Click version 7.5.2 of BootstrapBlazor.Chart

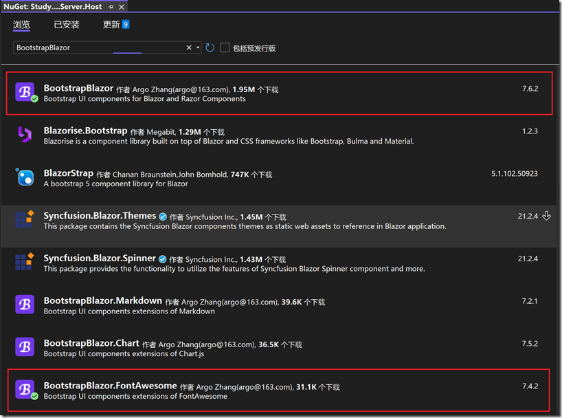pyautogui.click(x=530, y=343)
